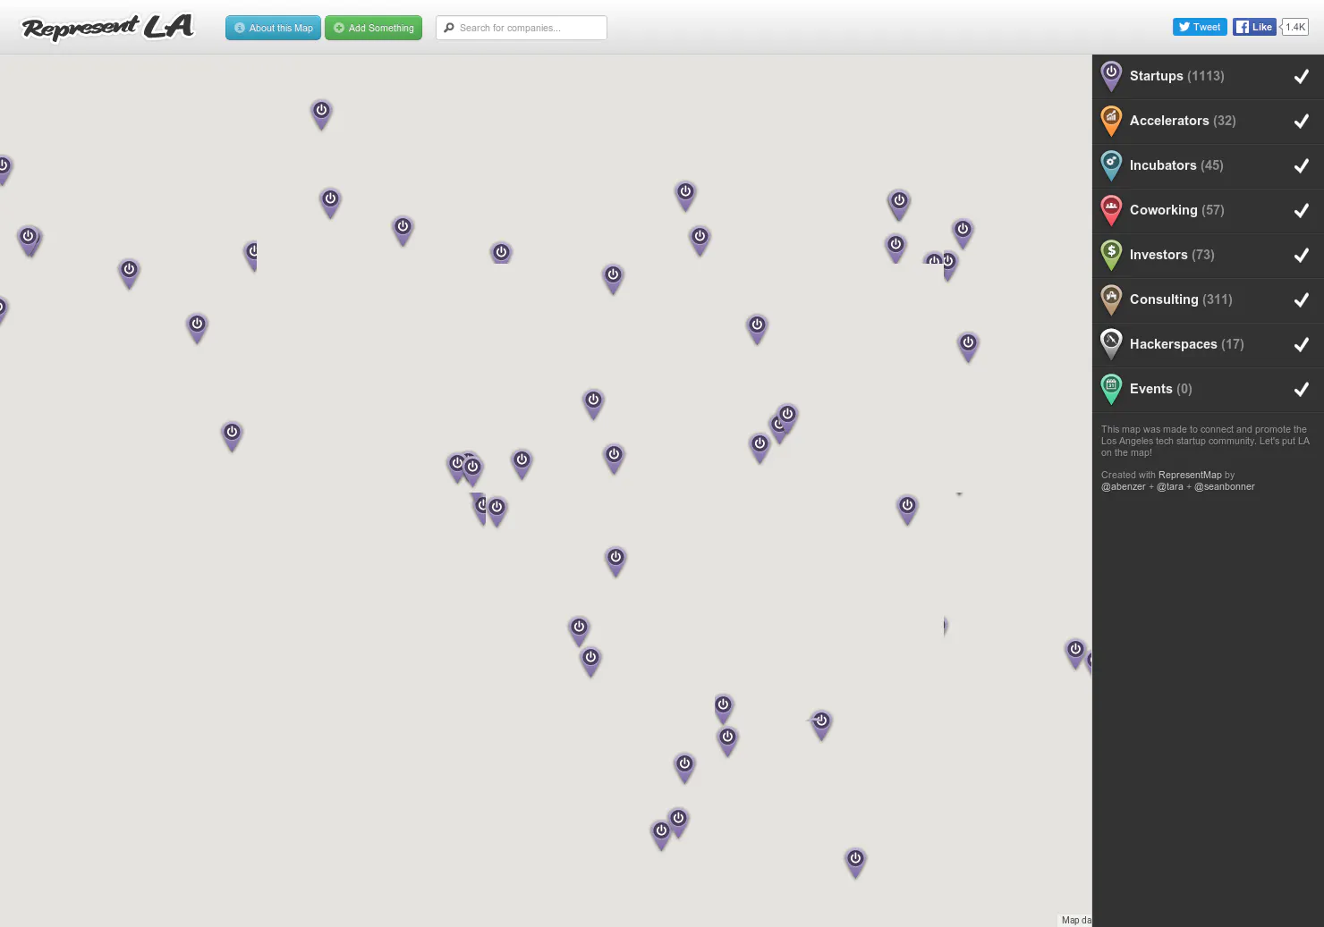The width and height of the screenshot is (1324, 927).
Task: Toggle the Accelerators category checkmark
Action: coord(1302,121)
